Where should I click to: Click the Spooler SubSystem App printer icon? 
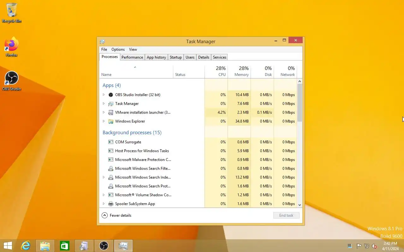(x=110, y=204)
